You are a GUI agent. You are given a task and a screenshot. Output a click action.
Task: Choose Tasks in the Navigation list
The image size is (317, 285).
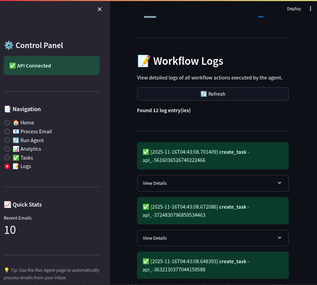[7, 157]
